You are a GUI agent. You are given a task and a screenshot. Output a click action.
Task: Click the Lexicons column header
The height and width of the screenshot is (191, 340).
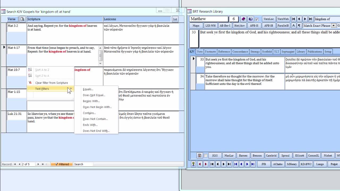coord(137,19)
